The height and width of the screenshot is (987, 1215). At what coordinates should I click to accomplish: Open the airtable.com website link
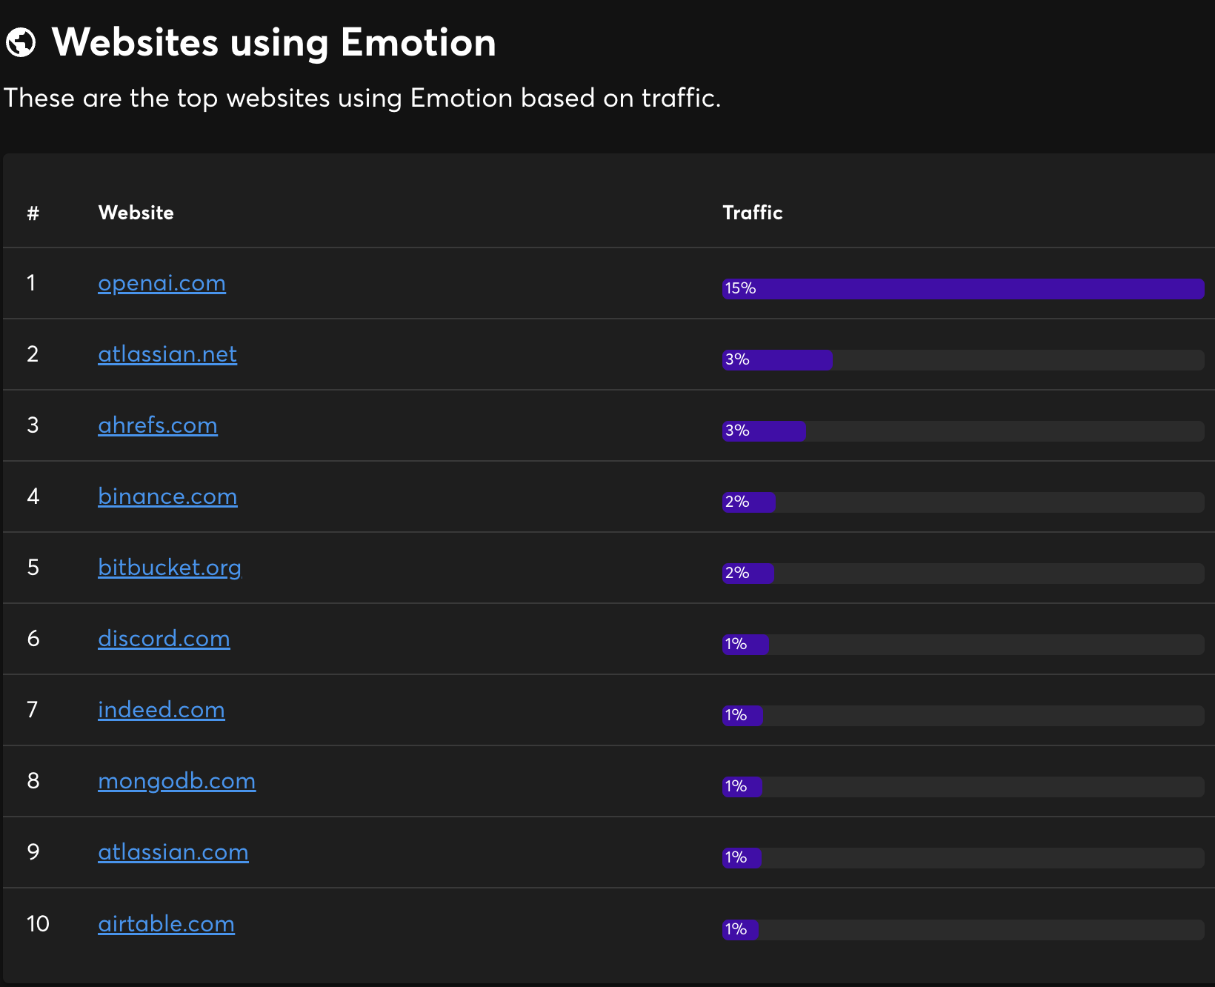(x=166, y=923)
